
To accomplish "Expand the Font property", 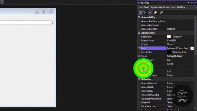I will [x=139, y=48].
